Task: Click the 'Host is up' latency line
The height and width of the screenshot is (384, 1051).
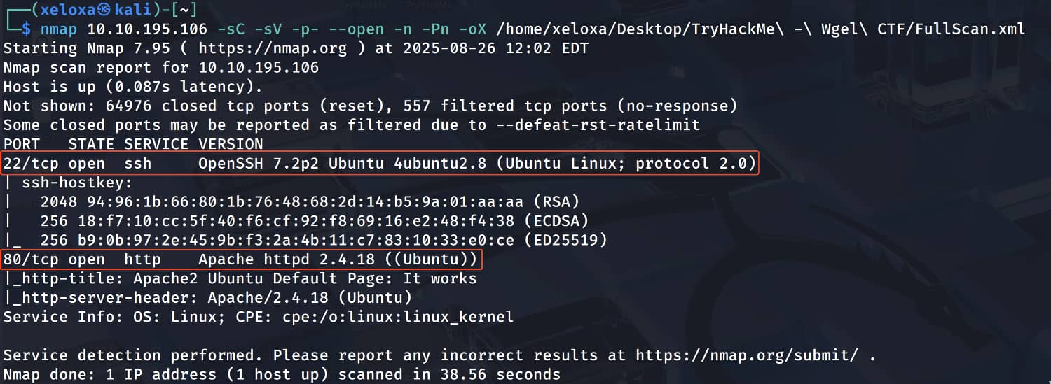Action: pos(133,87)
